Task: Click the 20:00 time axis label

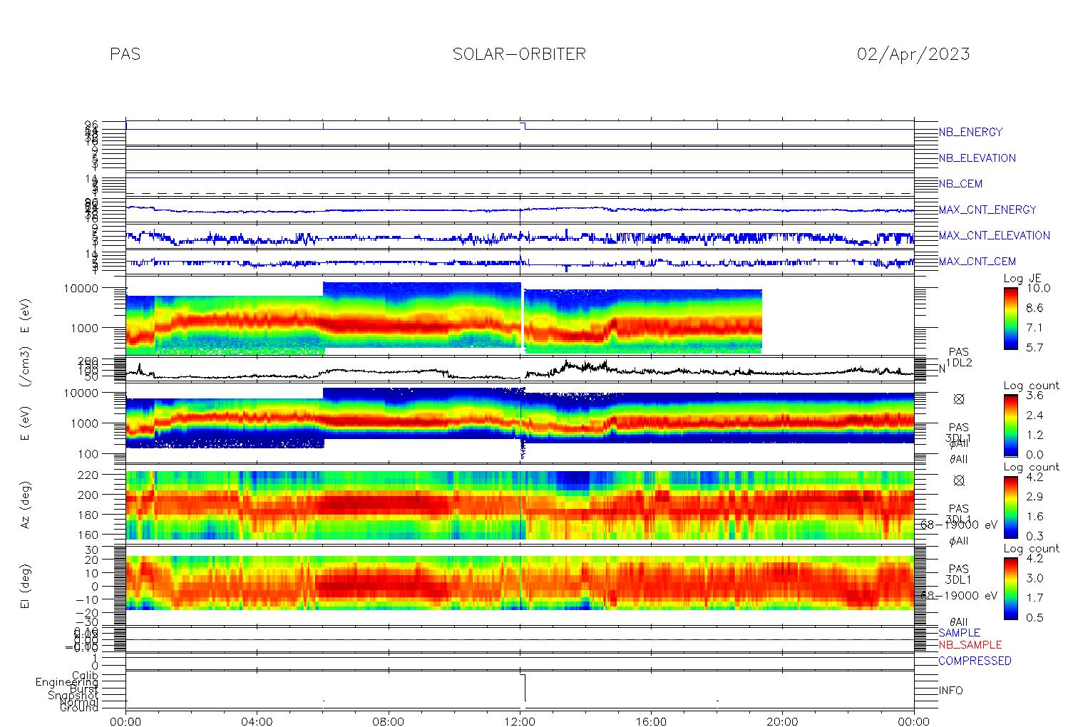Action: click(782, 721)
